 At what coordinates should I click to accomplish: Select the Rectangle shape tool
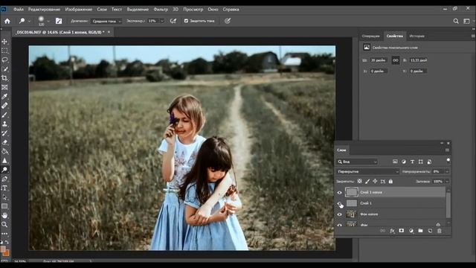(4, 206)
